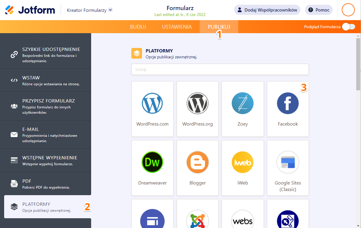Select the Dreamweaver platform icon
This screenshot has height=228, width=361.
point(152,162)
